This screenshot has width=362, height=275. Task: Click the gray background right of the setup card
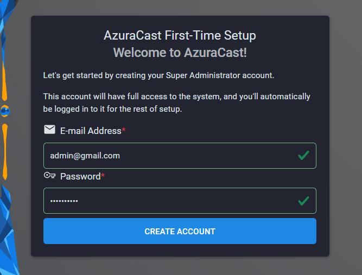coord(346,136)
